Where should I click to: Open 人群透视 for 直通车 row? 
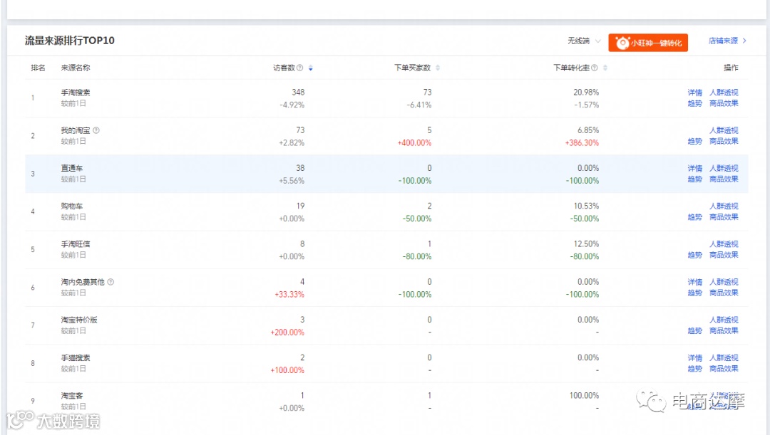[x=724, y=168]
